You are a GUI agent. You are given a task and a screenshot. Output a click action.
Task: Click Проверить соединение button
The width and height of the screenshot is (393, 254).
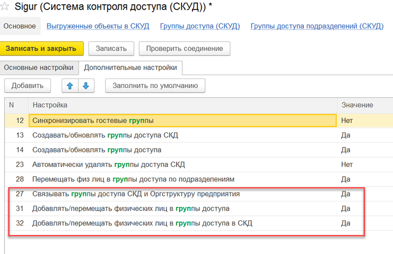(x=184, y=48)
